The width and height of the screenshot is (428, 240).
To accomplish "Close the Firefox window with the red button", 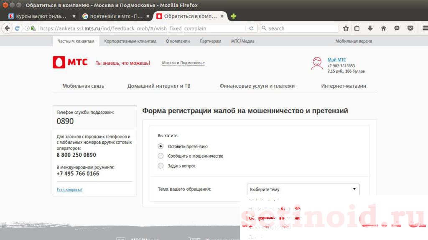I will point(5,5).
